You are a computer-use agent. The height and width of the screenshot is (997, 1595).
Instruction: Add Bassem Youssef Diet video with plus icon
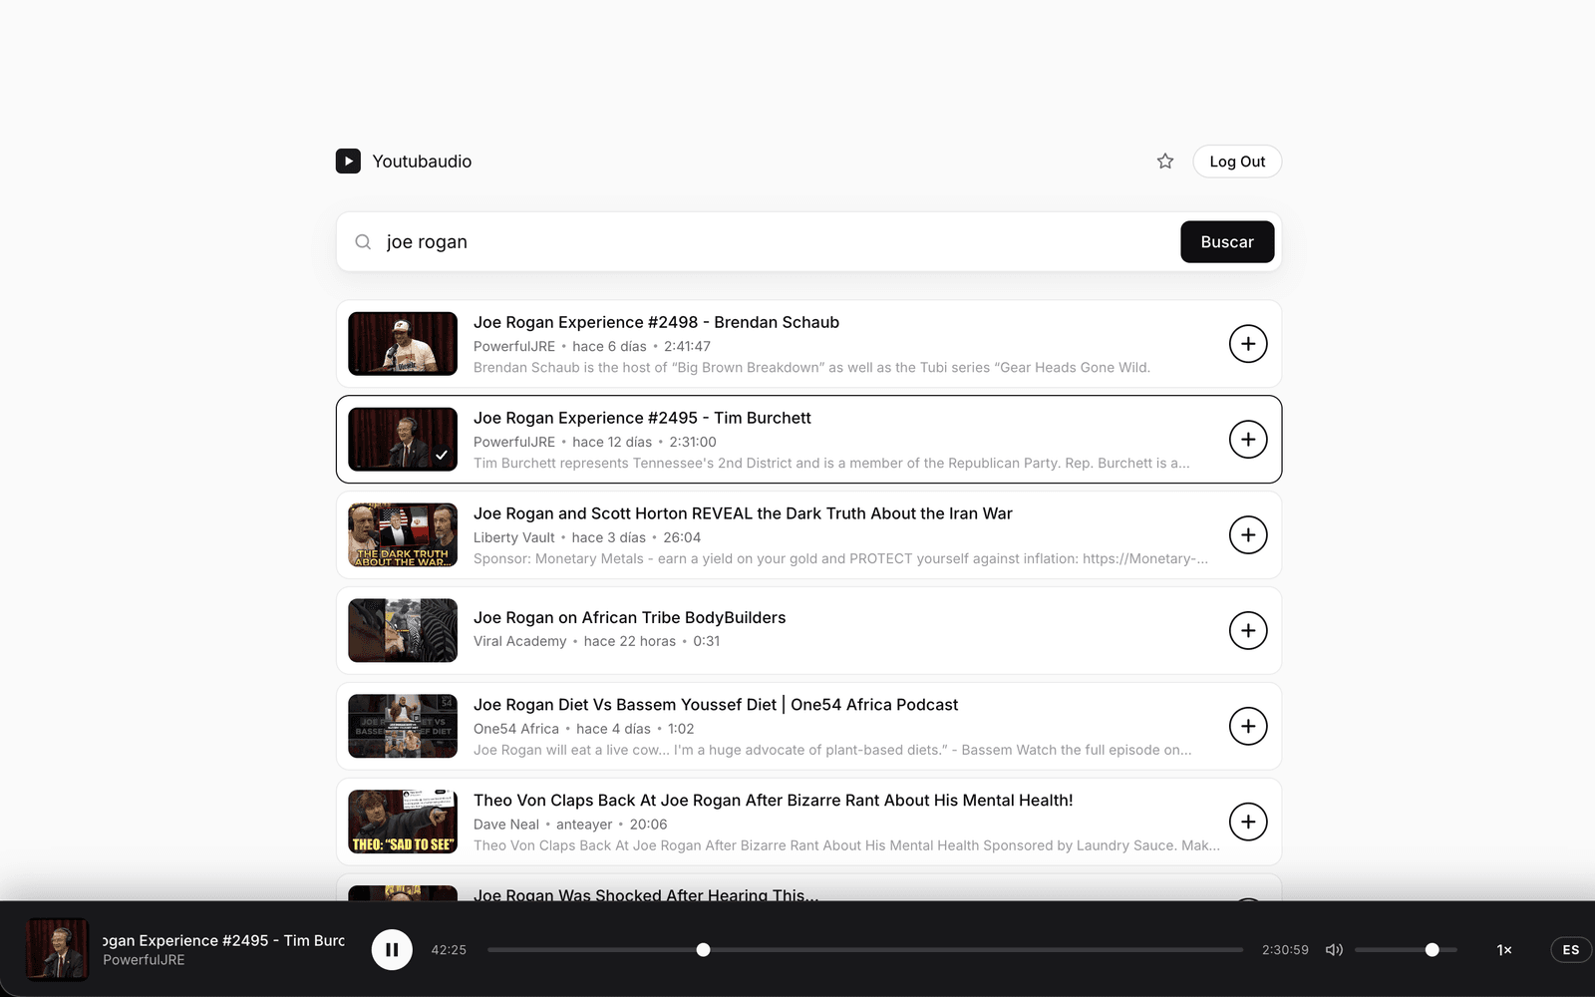(1247, 727)
